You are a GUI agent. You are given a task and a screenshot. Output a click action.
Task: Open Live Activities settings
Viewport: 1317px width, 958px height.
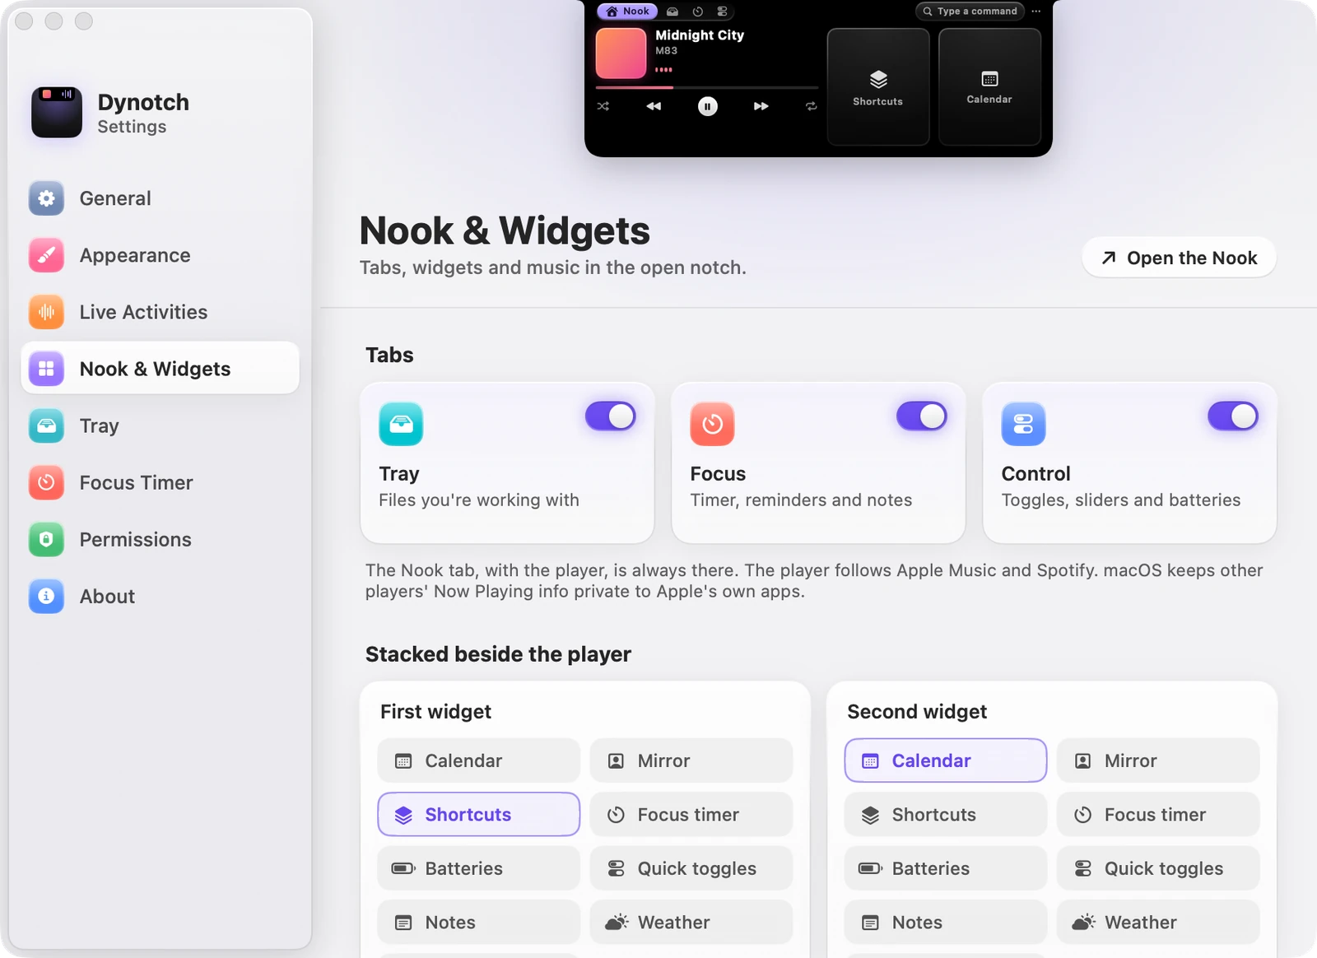[161, 312]
